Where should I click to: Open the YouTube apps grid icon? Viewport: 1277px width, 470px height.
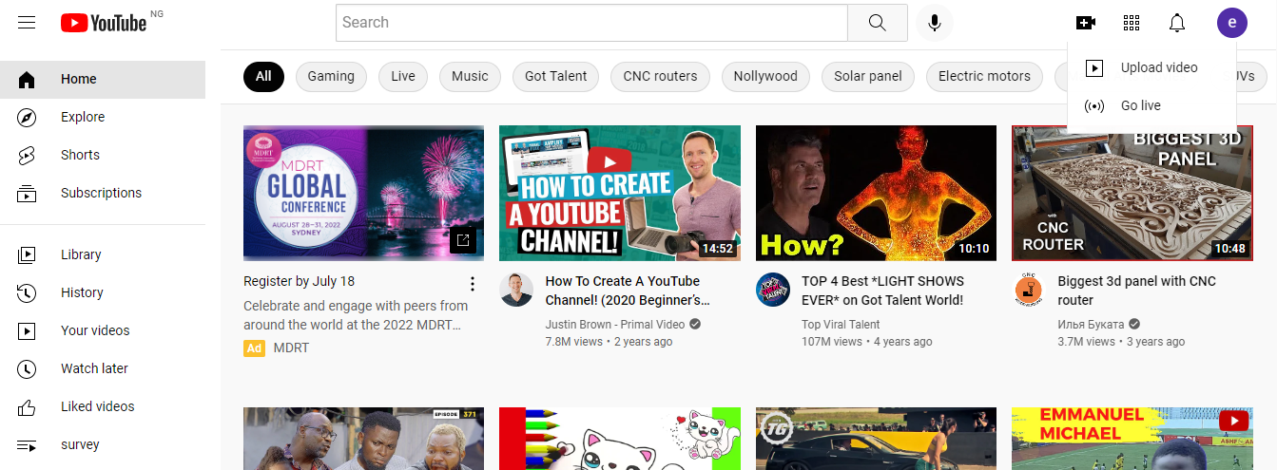(1132, 23)
